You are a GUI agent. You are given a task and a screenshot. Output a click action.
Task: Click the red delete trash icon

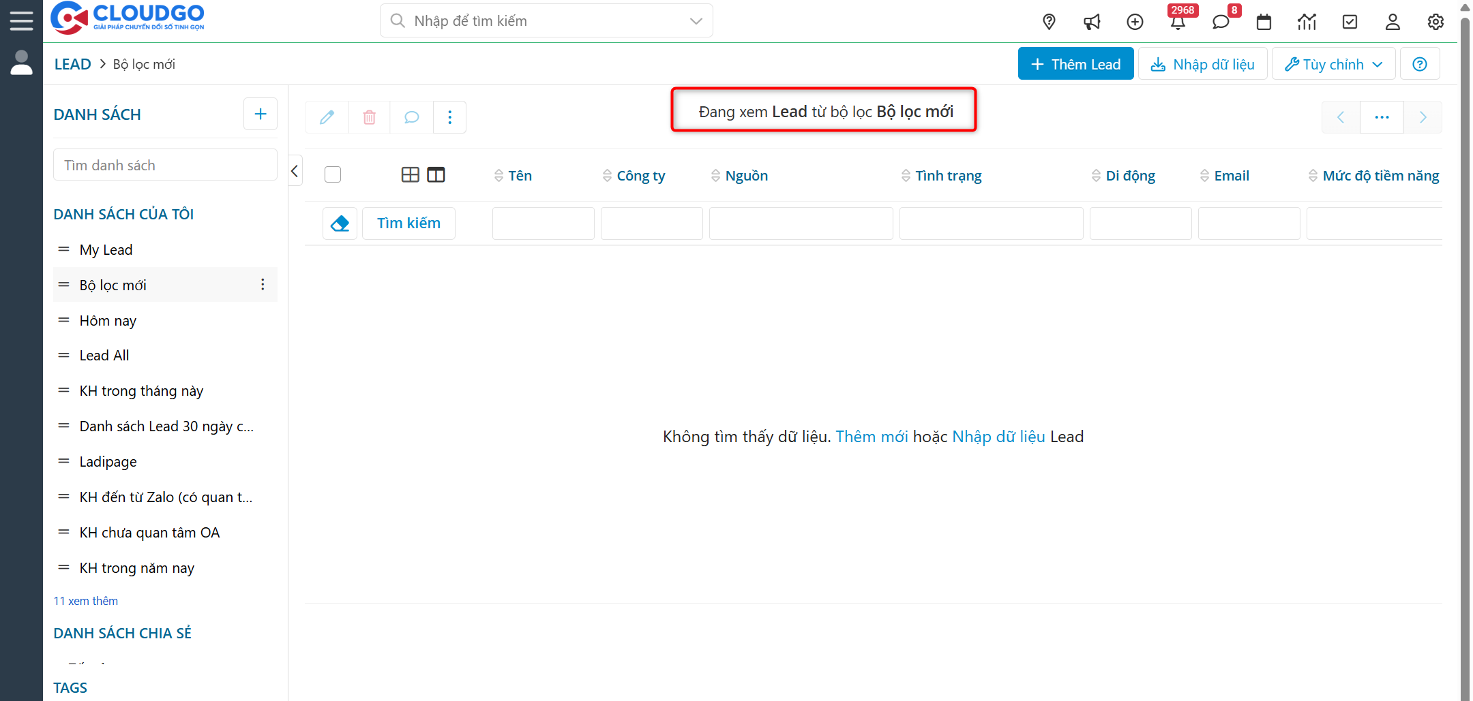pyautogui.click(x=369, y=116)
